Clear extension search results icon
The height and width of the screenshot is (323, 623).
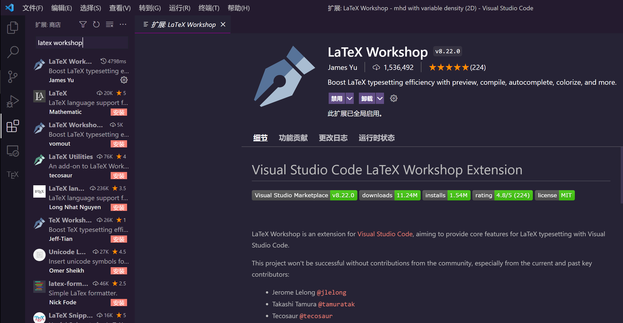[109, 24]
